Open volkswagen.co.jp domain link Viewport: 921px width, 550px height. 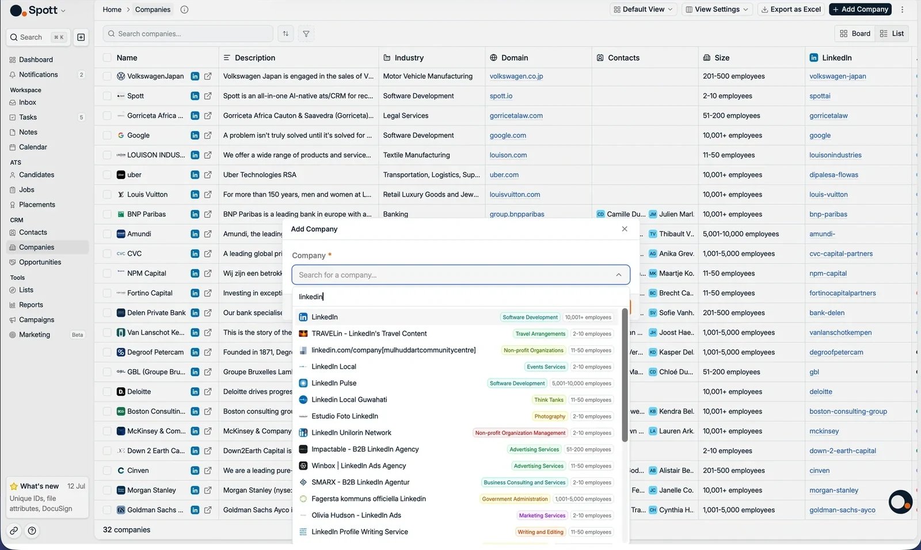pos(516,77)
